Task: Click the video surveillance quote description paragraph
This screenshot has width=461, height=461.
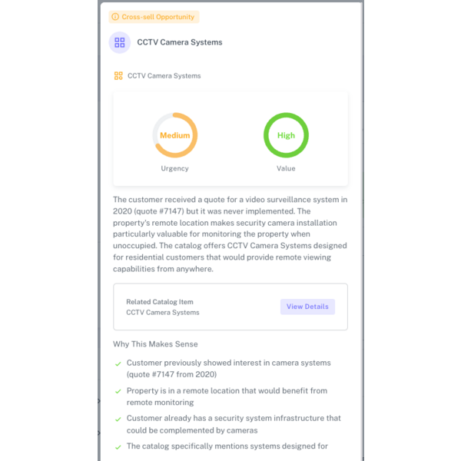Action: click(230, 234)
